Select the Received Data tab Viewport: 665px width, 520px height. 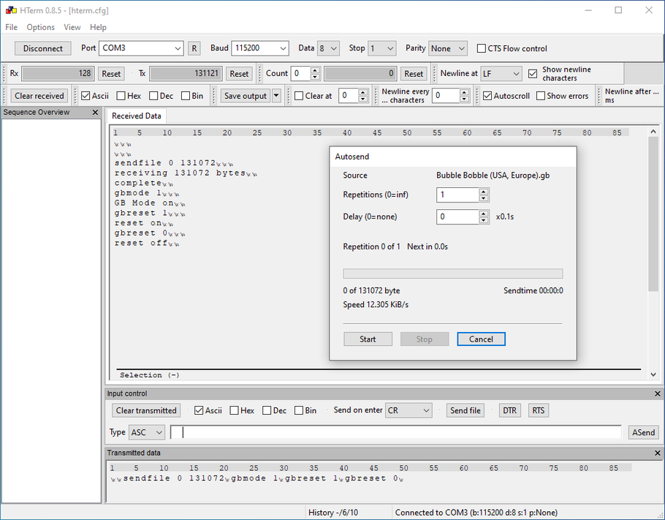point(136,116)
